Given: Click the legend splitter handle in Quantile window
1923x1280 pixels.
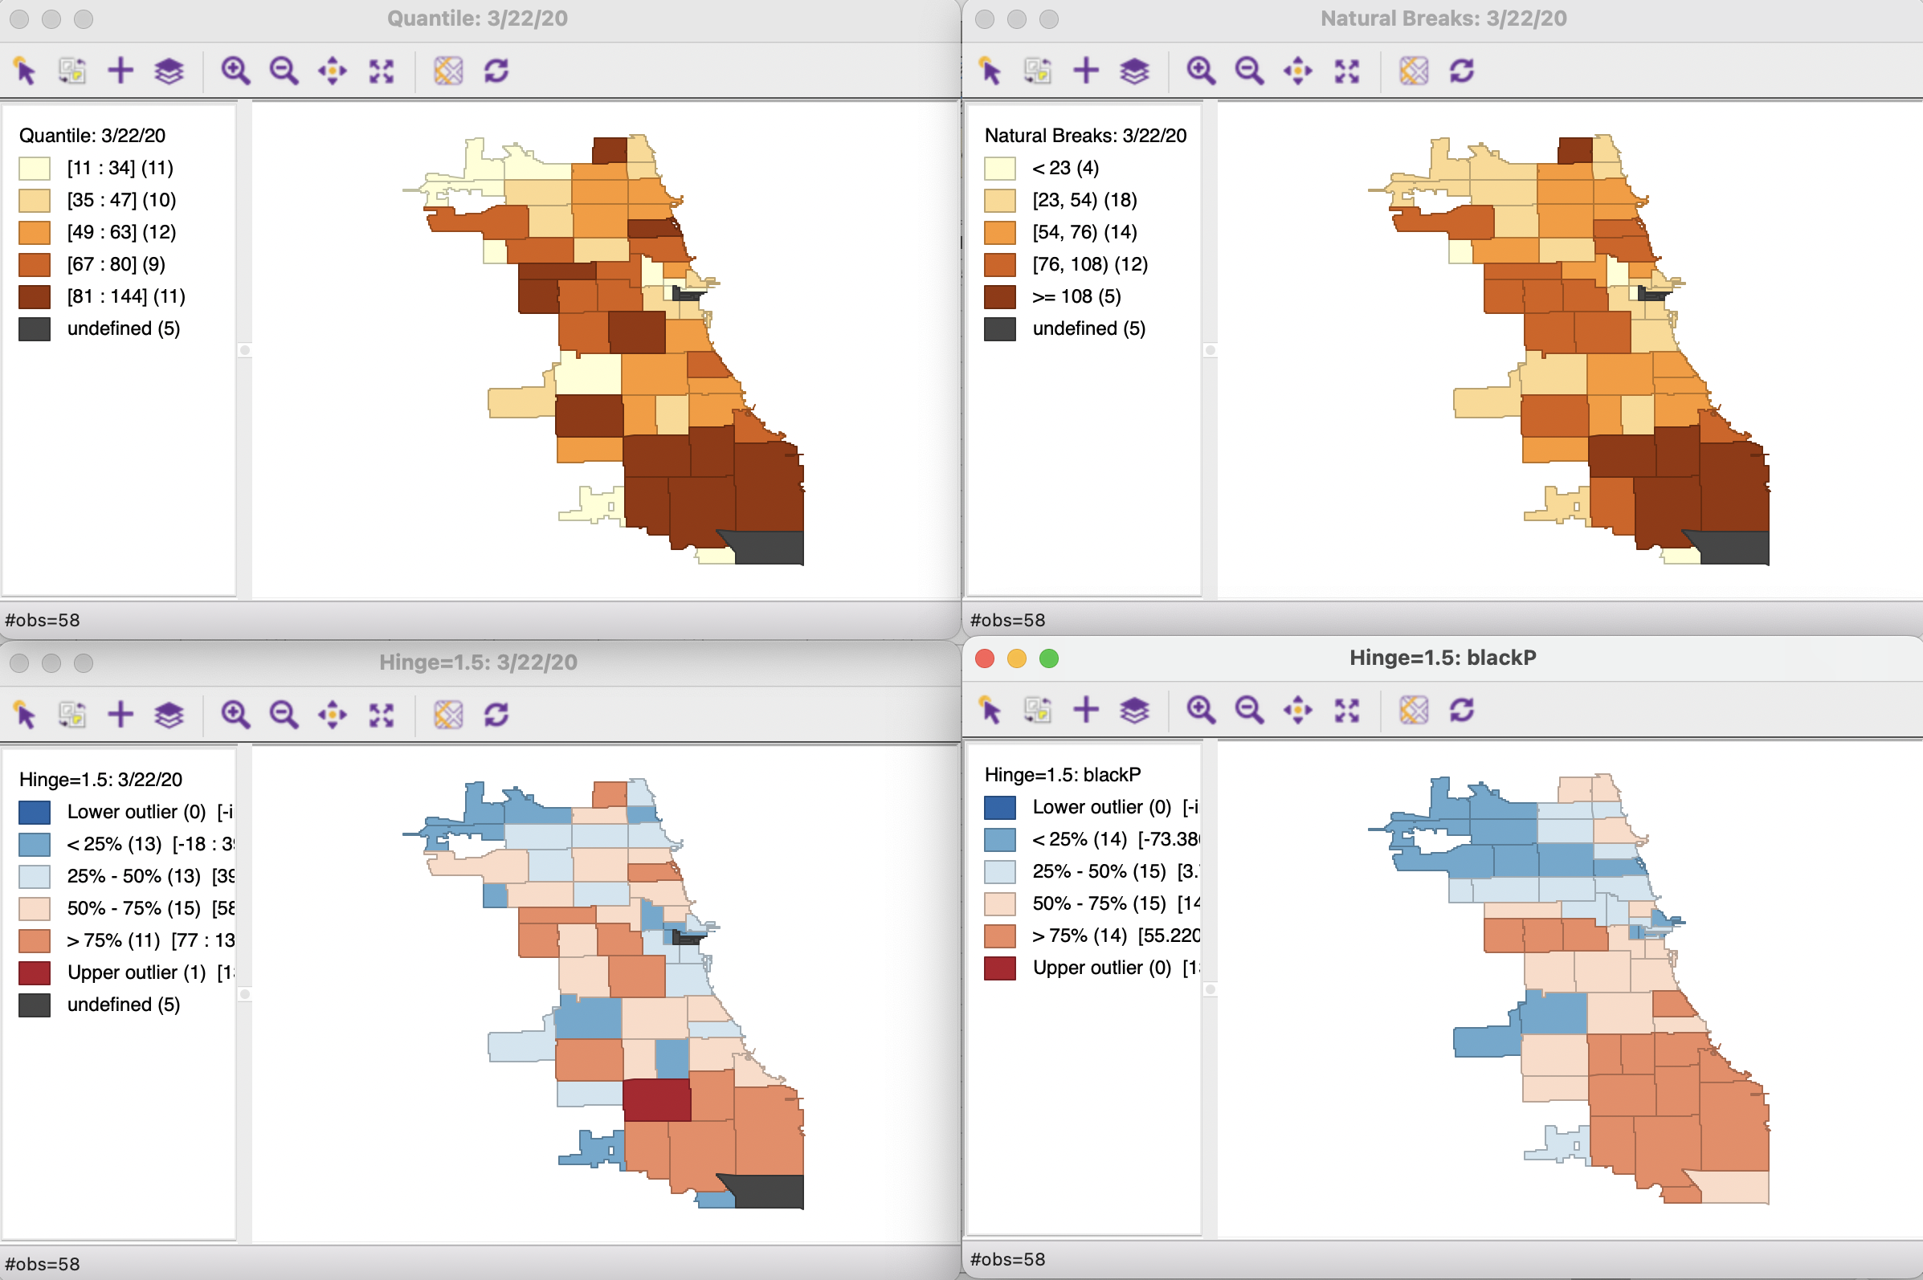Looking at the screenshot, I should 244,350.
